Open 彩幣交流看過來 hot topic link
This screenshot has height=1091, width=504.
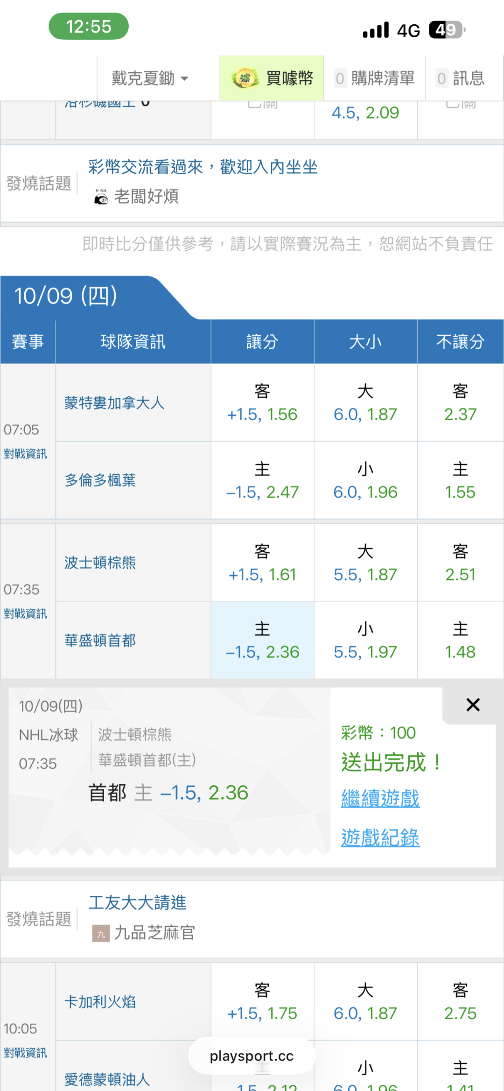coord(203,167)
